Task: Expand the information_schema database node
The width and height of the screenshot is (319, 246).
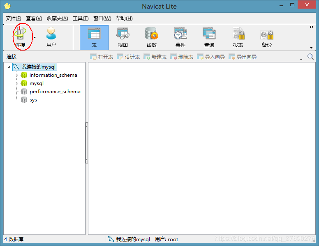Action: (x=17, y=75)
